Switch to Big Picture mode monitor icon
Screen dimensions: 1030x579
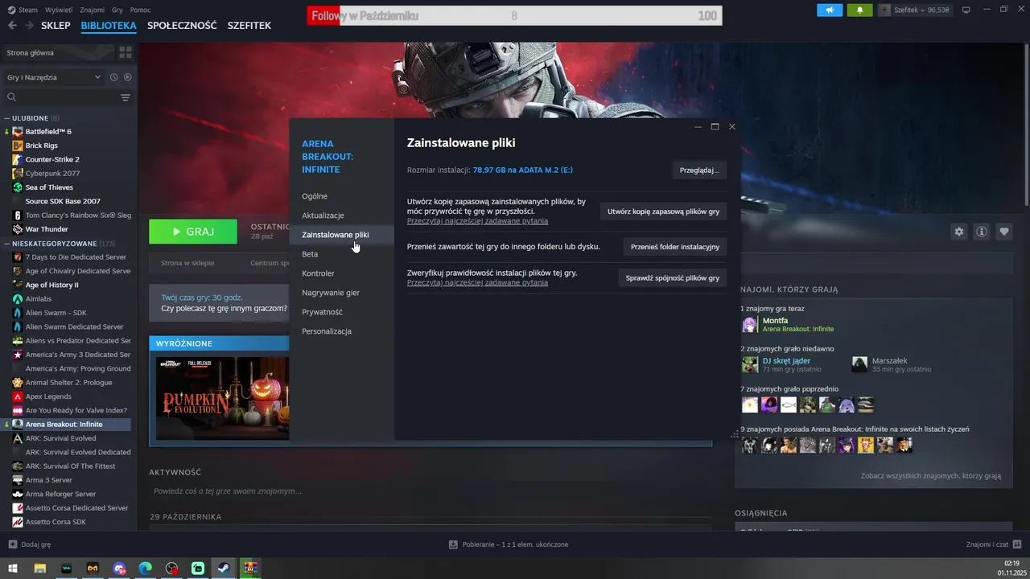point(966,10)
